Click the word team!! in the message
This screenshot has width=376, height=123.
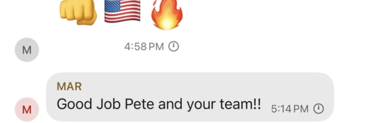click(241, 104)
